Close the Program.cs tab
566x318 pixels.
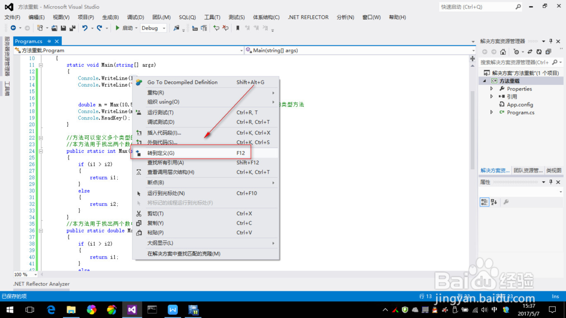57,41
